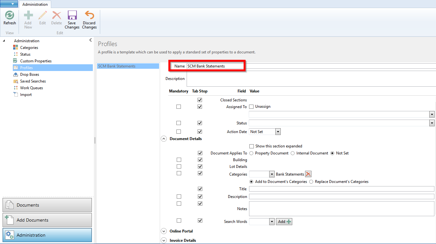This screenshot has height=244, width=436.
Task: Open the application menu dropdown button
Action: pos(9,4)
